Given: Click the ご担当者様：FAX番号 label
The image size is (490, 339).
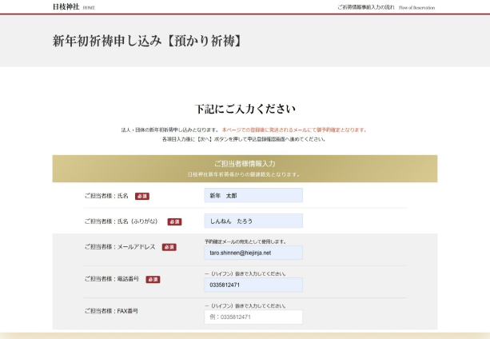Looking at the screenshot, I should click(111, 311).
